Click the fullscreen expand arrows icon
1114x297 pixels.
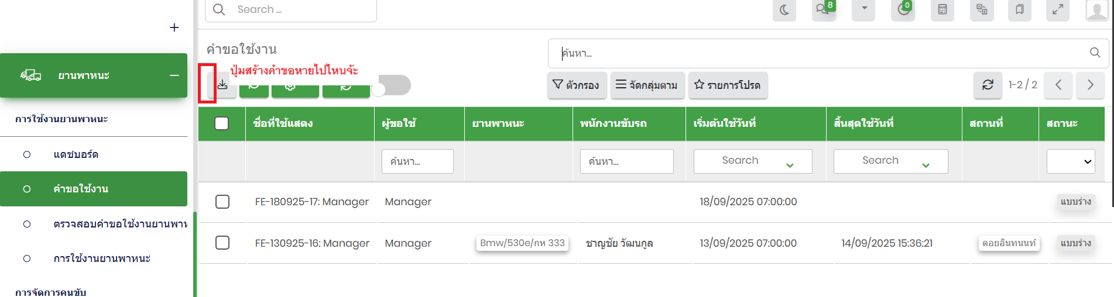click(1058, 10)
